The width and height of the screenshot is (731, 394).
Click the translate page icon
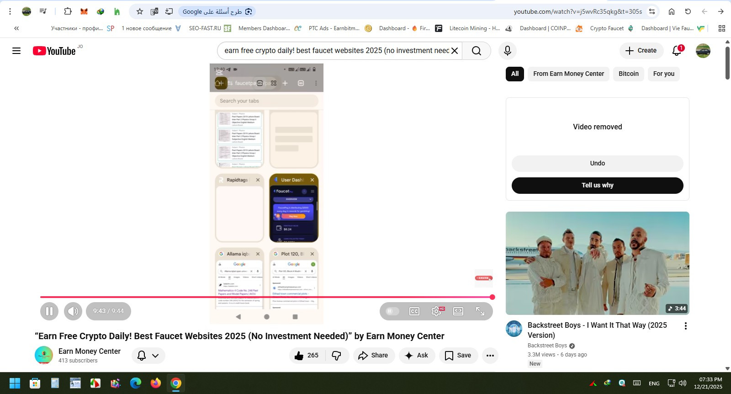point(154,11)
